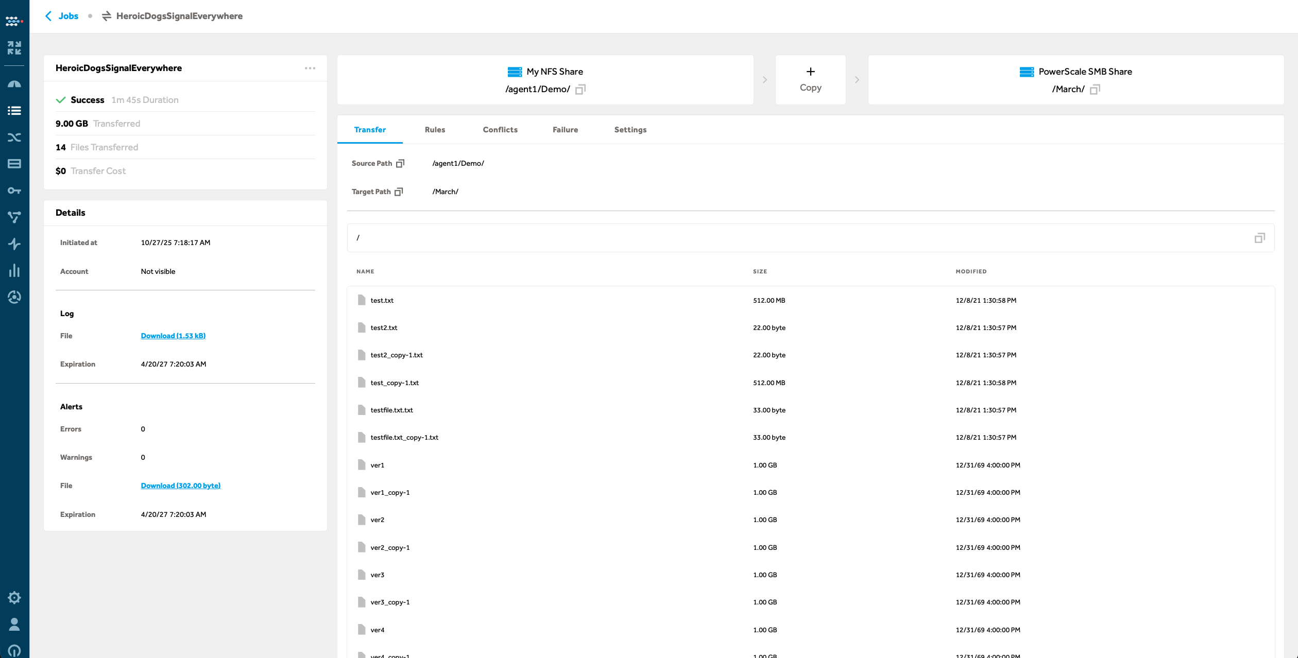Click the user profile icon in sidebar
Image resolution: width=1298 pixels, height=658 pixels.
[x=14, y=625]
